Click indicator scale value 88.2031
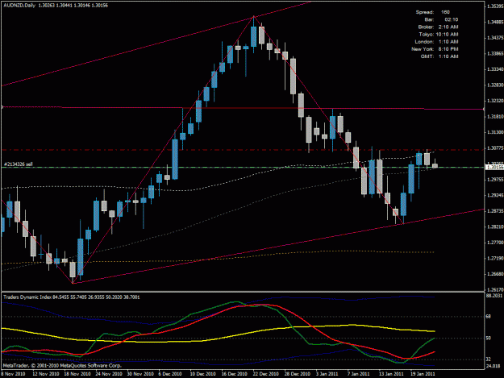This screenshot has height=378, width=504. click(494, 296)
